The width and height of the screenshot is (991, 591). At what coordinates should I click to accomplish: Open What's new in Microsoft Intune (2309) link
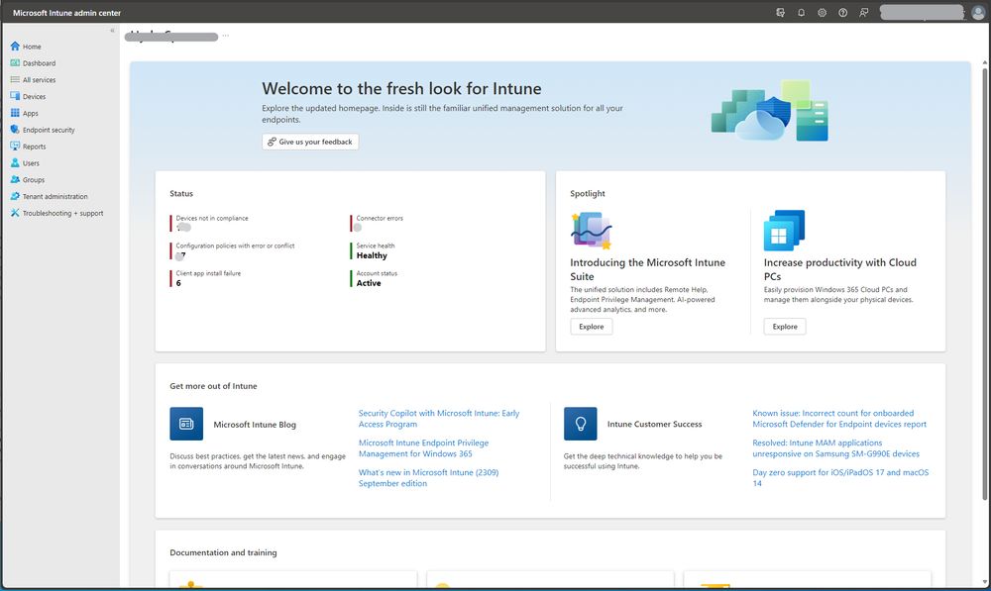[428, 478]
